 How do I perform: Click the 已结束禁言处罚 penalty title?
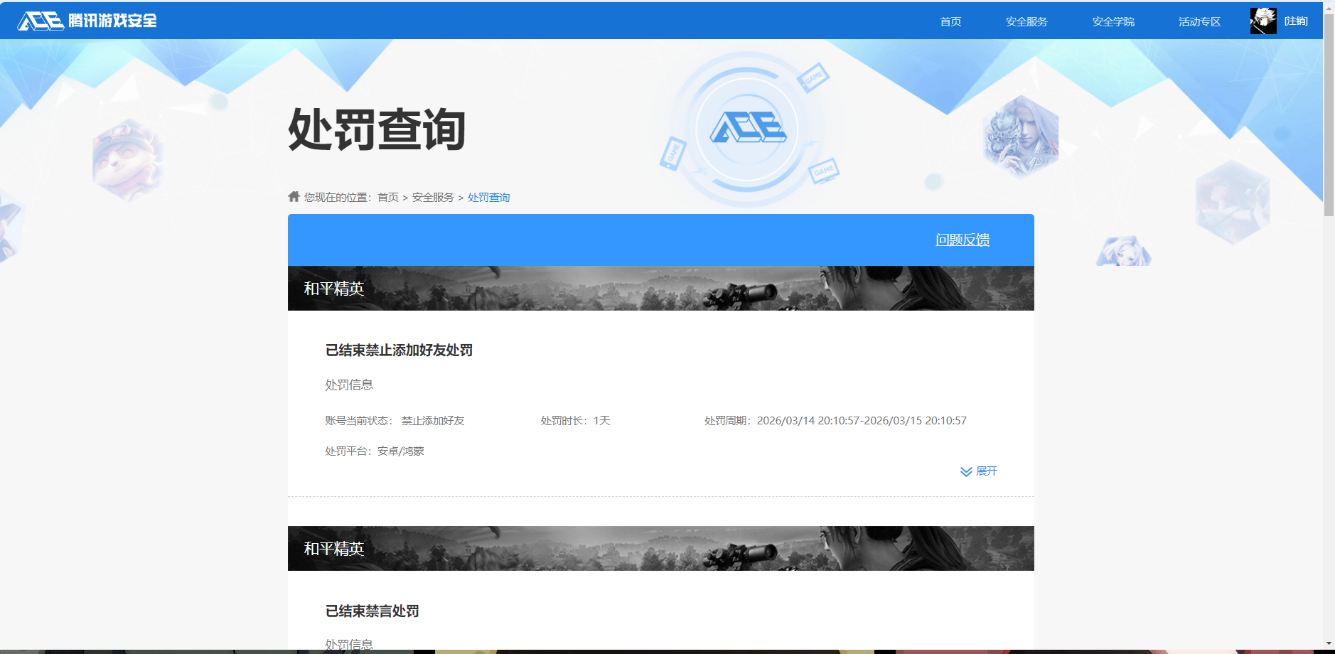371,611
